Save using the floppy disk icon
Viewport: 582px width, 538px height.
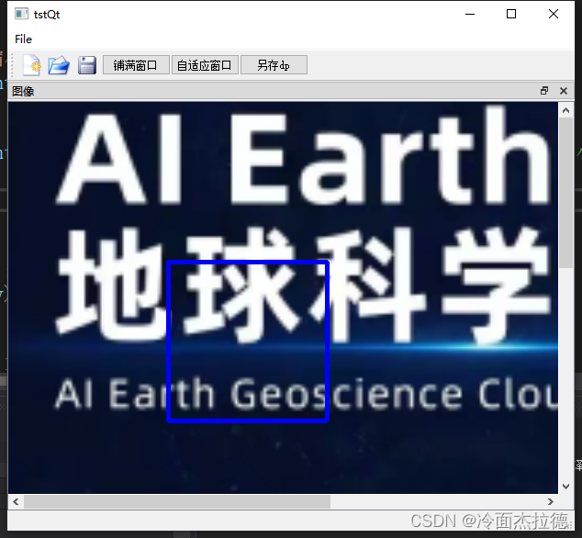point(87,65)
